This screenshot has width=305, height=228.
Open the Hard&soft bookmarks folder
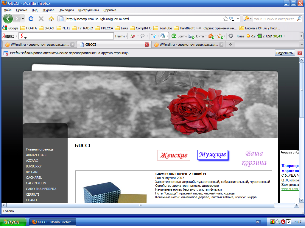point(184,28)
